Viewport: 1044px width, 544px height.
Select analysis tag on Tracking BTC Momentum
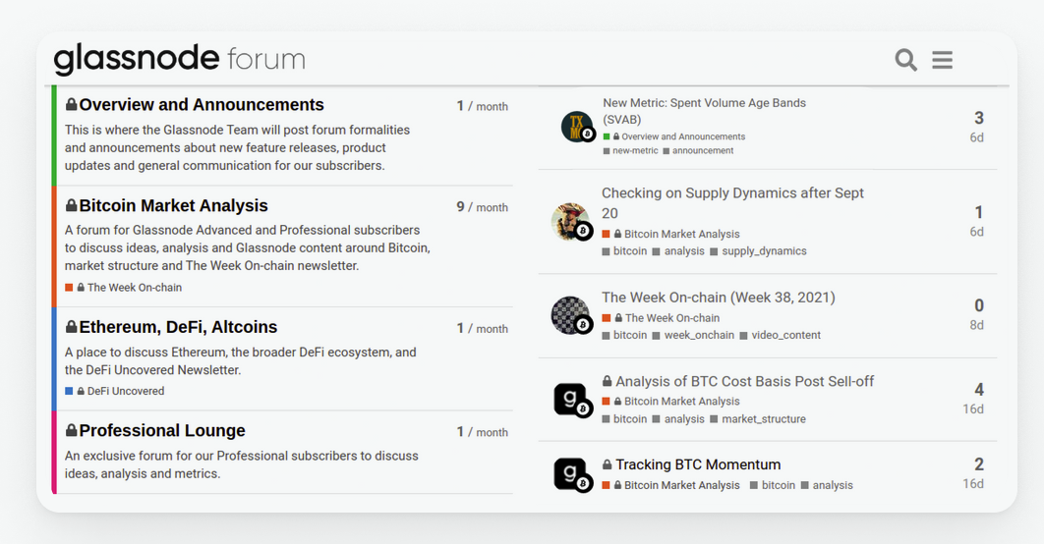pyautogui.click(x=827, y=485)
